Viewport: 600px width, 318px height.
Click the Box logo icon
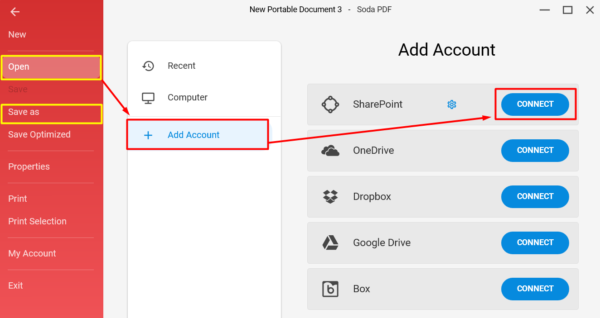(330, 289)
